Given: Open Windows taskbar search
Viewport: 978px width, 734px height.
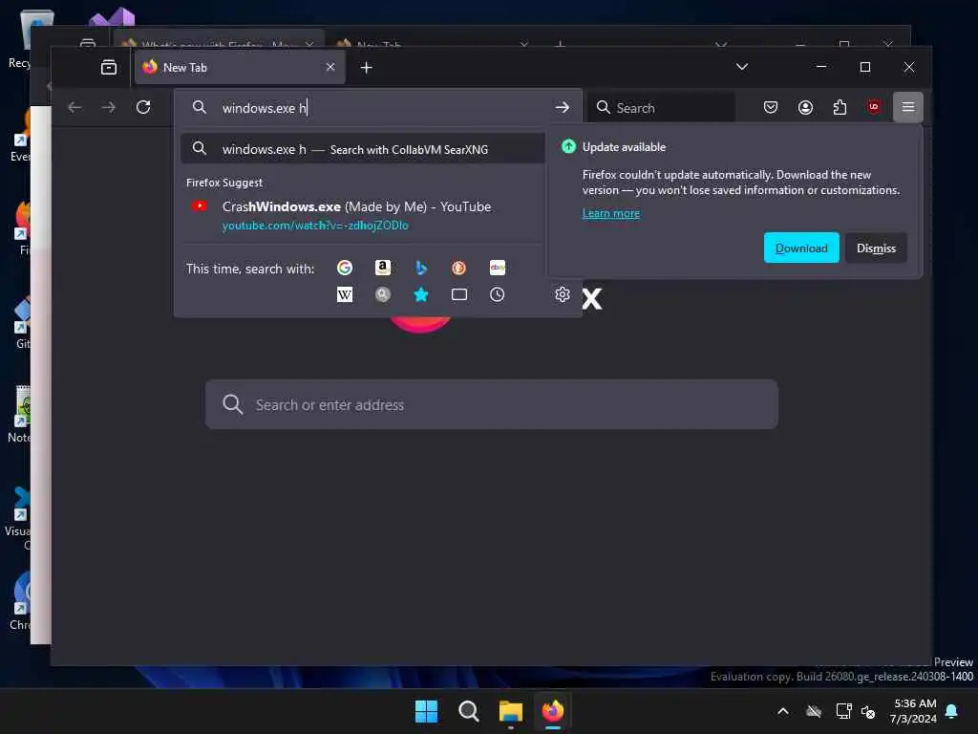Looking at the screenshot, I should pos(468,711).
